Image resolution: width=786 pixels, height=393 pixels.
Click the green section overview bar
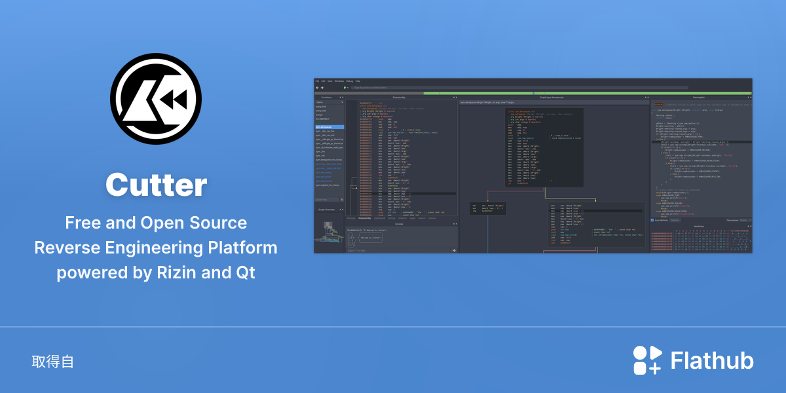tap(588, 93)
